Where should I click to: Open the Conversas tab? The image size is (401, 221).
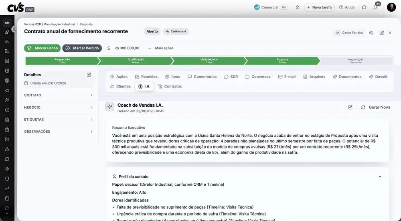click(258, 77)
